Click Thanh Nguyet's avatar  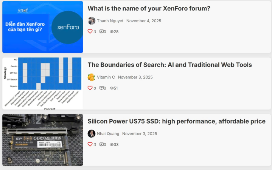coord(92,21)
